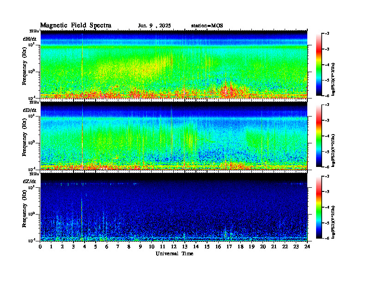
Task: Click Universal Time tick label '15'
Action: (207, 246)
